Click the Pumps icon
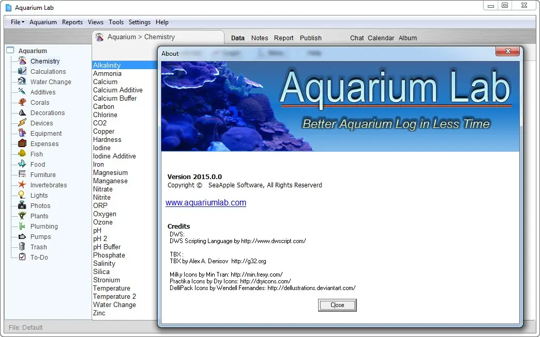 (x=22, y=236)
